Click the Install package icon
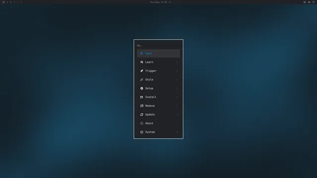 point(142,97)
